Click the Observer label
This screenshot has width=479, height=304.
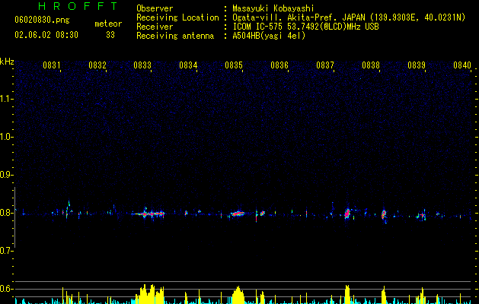[155, 8]
